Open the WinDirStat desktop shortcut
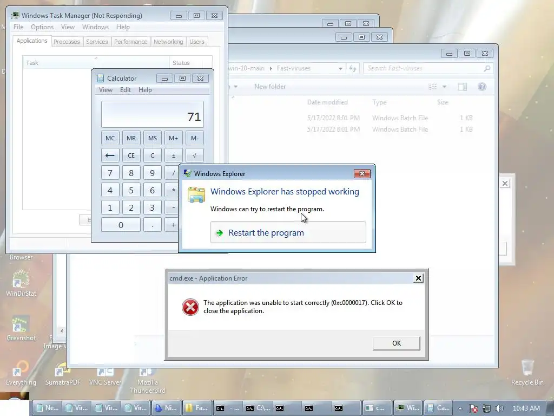554x416 pixels. (x=21, y=283)
